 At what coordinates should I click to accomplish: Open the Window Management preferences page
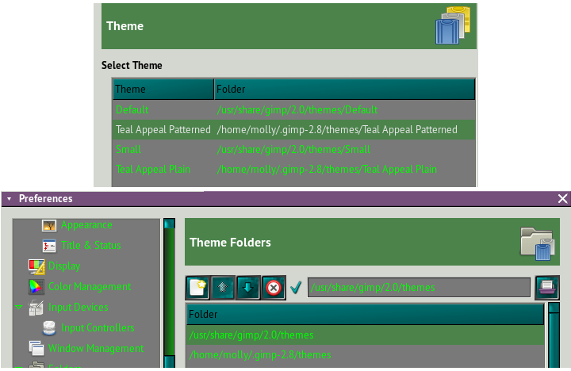96,349
